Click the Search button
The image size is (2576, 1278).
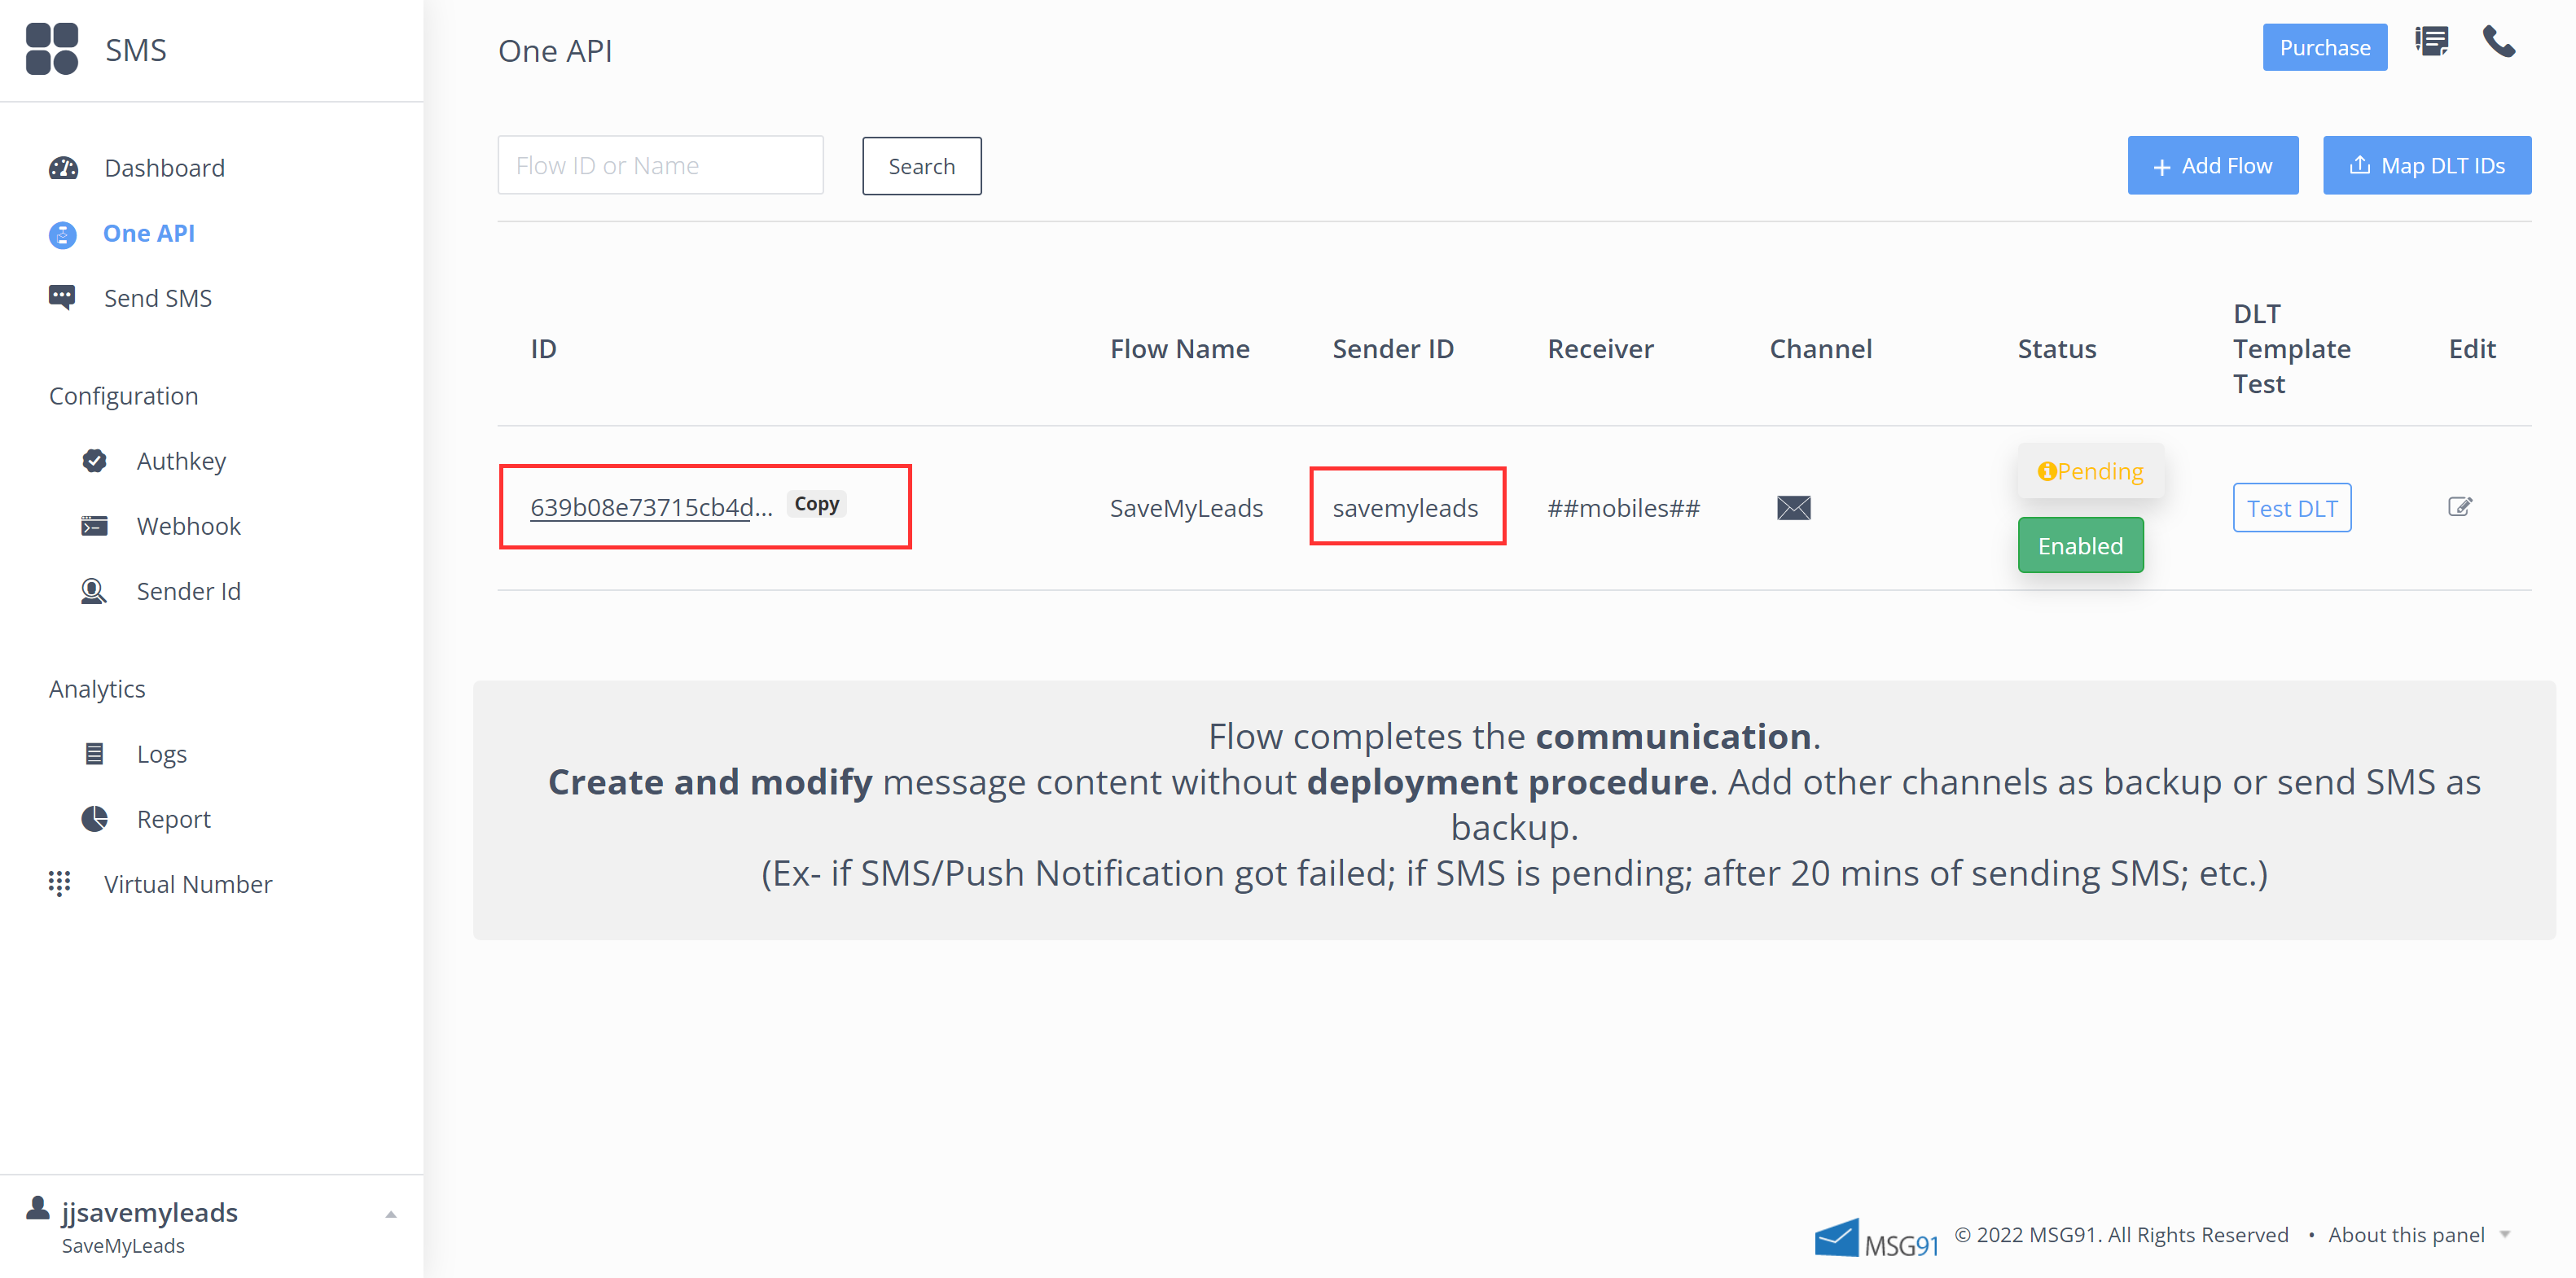(x=921, y=166)
